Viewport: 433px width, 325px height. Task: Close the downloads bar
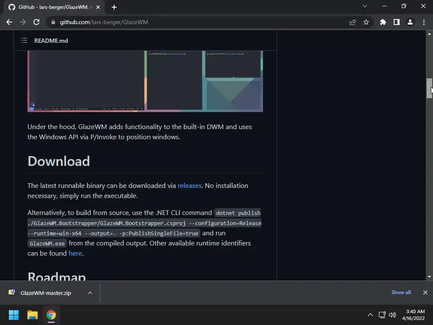click(425, 292)
